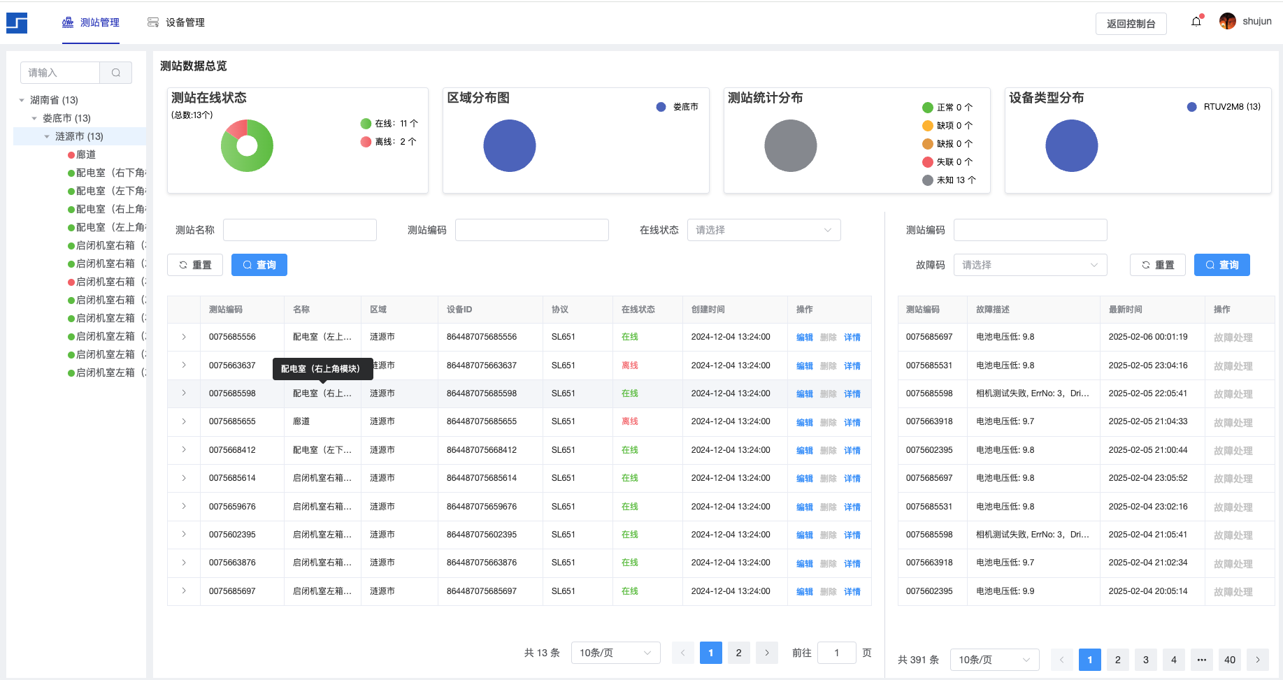The width and height of the screenshot is (1283, 680).
Task: Open the 故障码 dropdown
Action: pos(1030,265)
